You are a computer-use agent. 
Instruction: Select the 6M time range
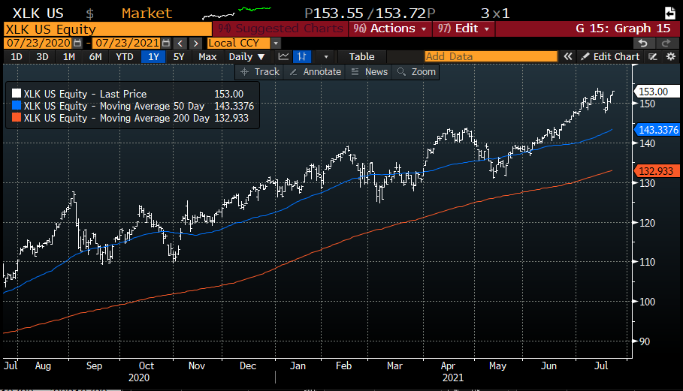pyautogui.click(x=95, y=56)
